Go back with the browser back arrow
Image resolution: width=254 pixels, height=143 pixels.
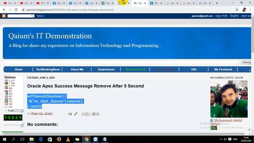[4, 10]
